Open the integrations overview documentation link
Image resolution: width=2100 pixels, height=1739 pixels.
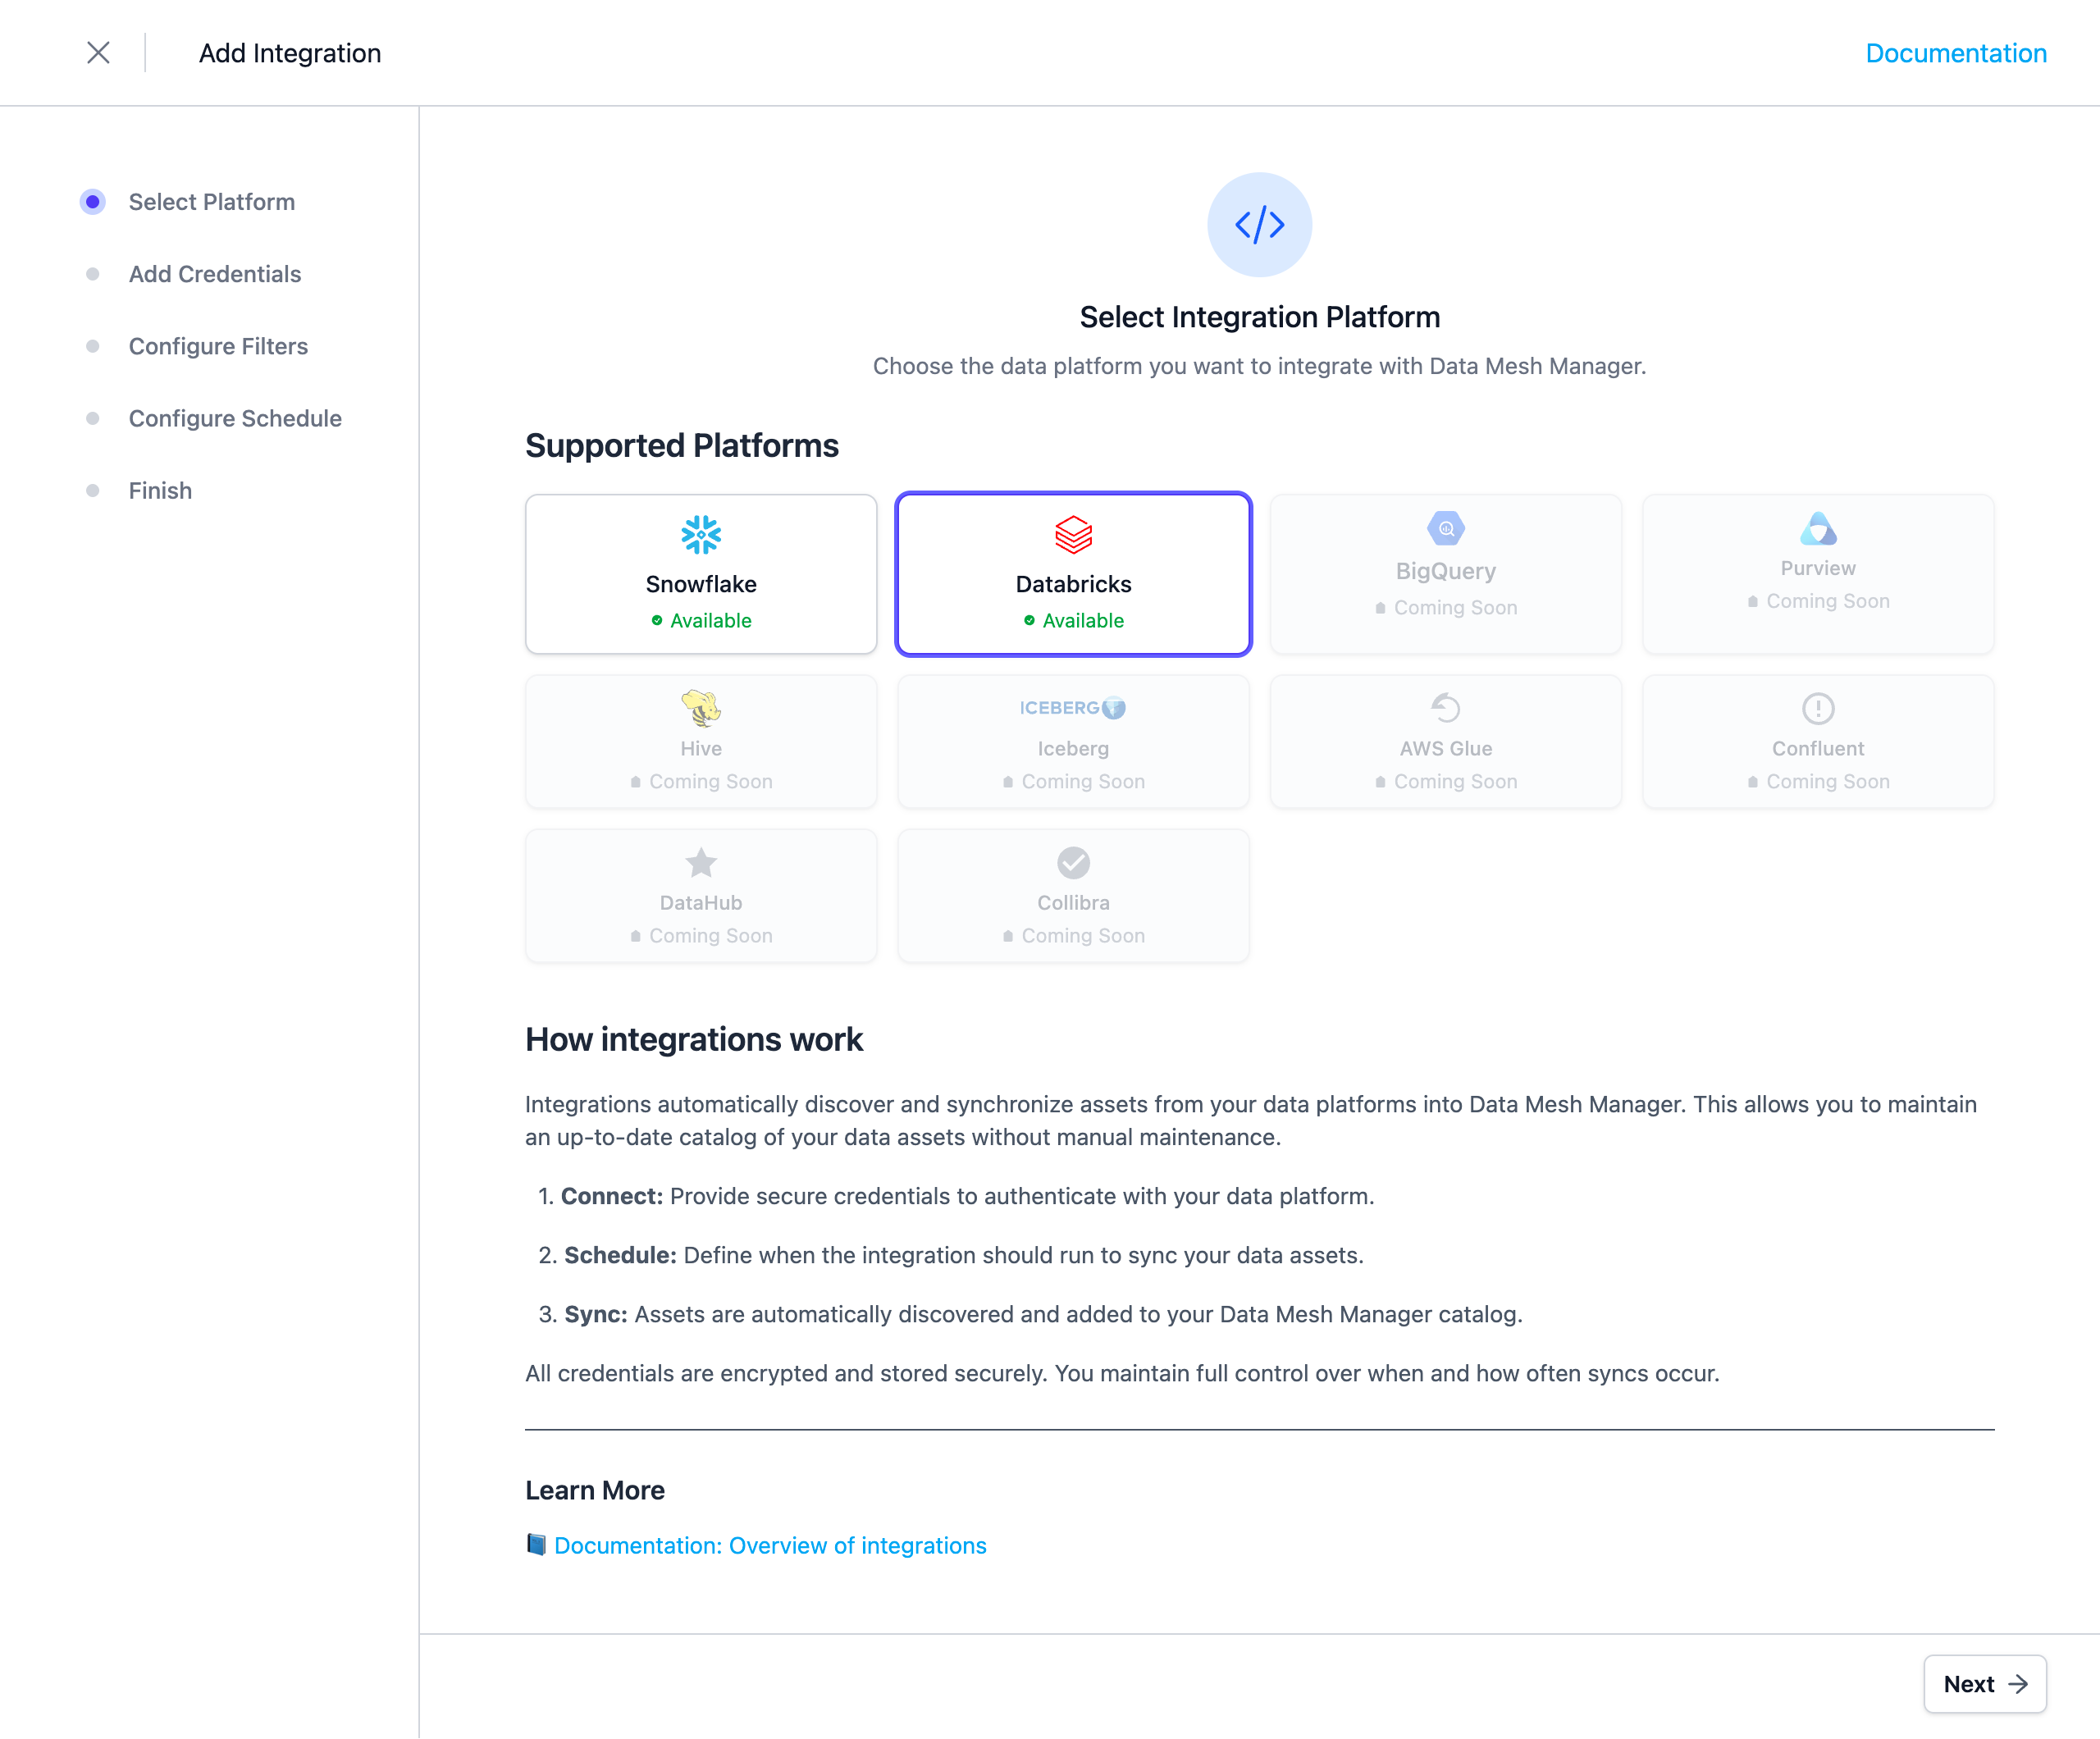(x=770, y=1545)
